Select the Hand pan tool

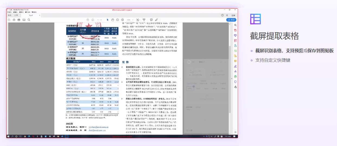point(113,20)
